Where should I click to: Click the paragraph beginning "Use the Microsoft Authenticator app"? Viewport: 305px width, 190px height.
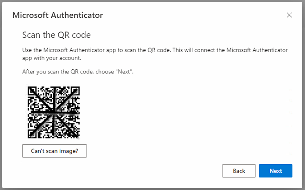(155, 54)
